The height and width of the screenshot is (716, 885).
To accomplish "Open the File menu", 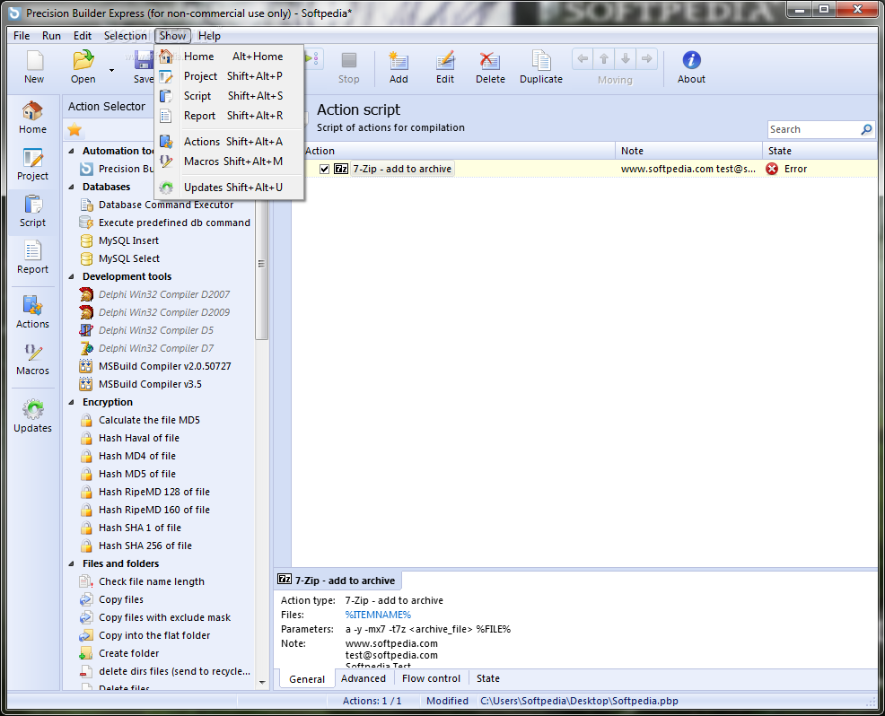I will 22,36.
